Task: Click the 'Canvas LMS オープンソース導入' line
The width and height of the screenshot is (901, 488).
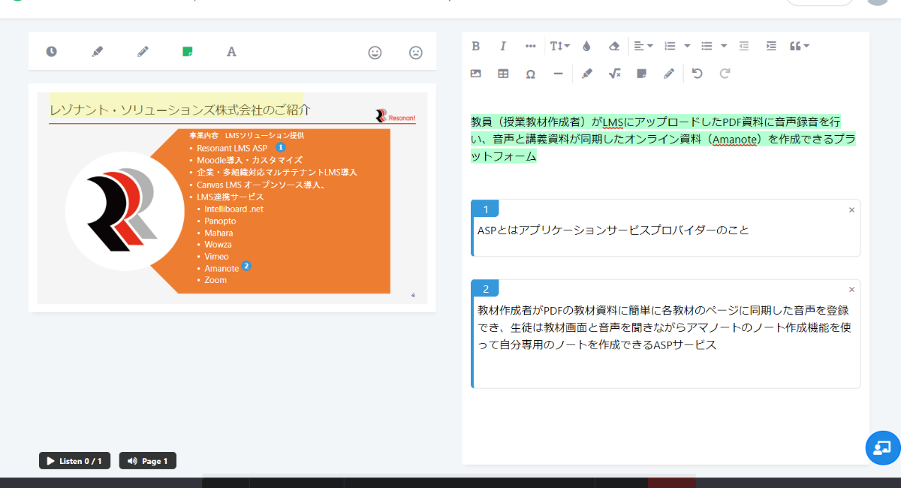Action: tap(261, 184)
